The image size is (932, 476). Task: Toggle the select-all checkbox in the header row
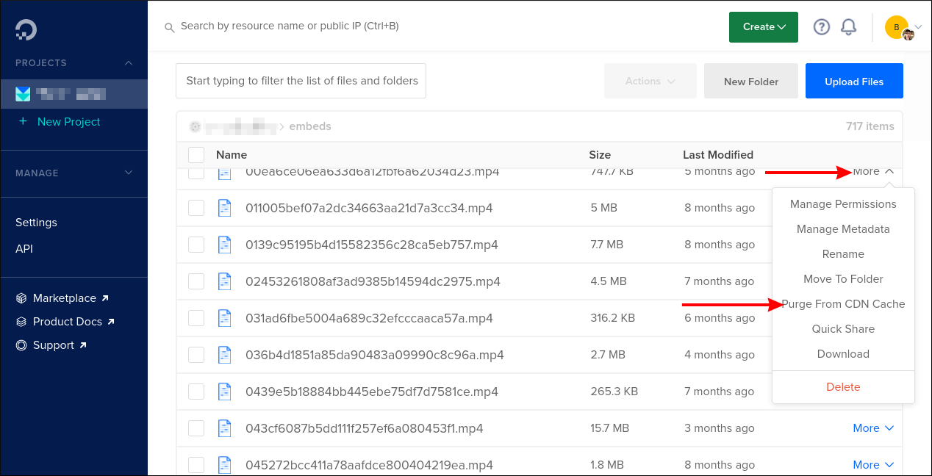pos(196,155)
